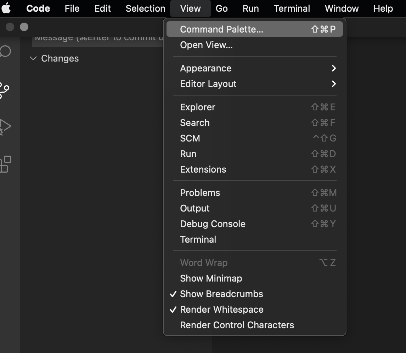
Task: Show the Debug Console panel
Action: (x=254, y=224)
